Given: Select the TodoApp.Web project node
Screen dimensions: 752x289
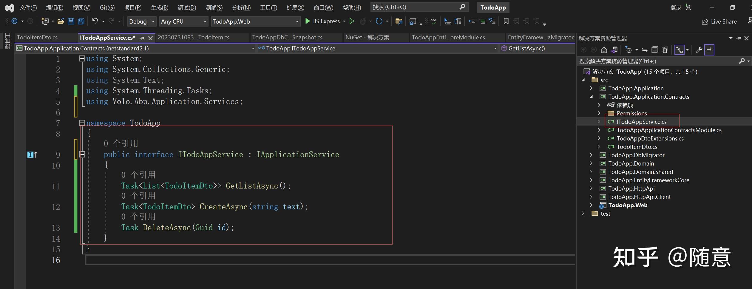Looking at the screenshot, I should tap(628, 205).
